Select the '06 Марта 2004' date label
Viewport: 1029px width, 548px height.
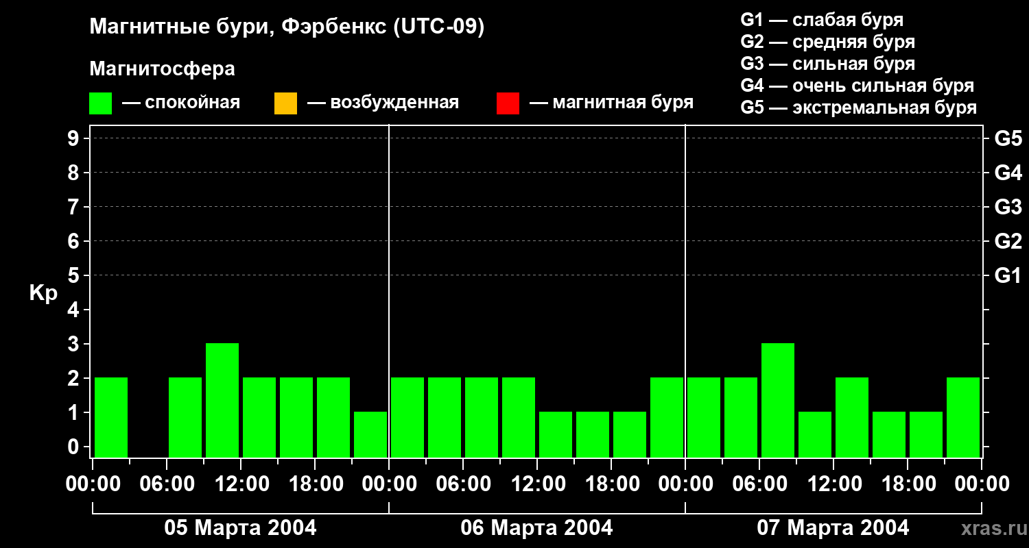(536, 528)
